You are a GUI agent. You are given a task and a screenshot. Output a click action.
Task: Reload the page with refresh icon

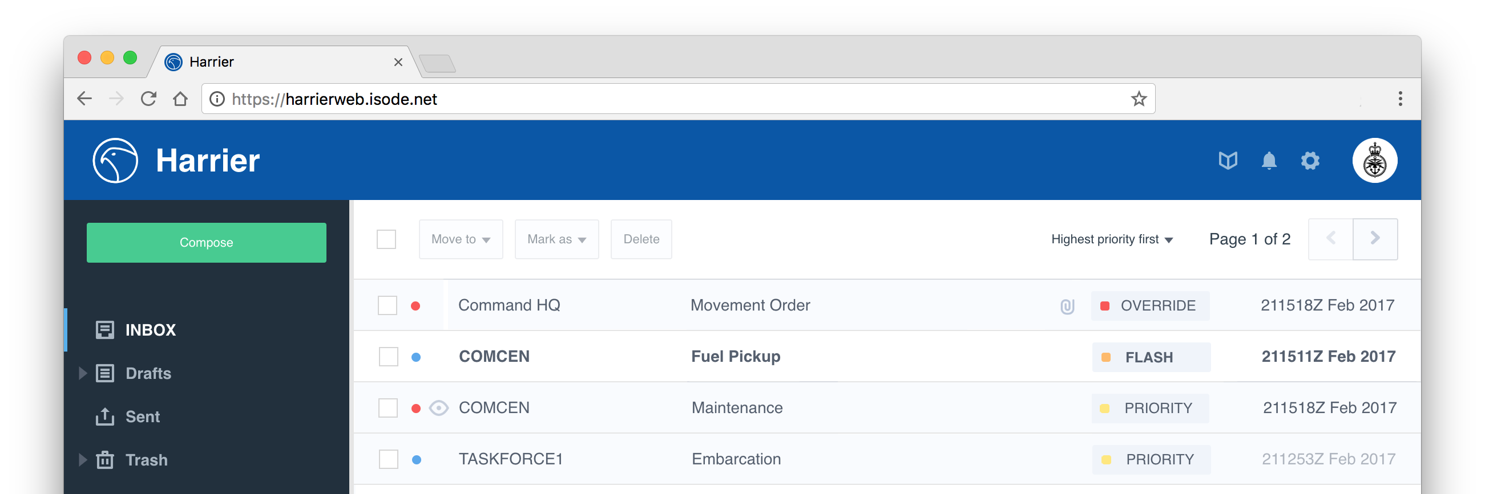(149, 99)
